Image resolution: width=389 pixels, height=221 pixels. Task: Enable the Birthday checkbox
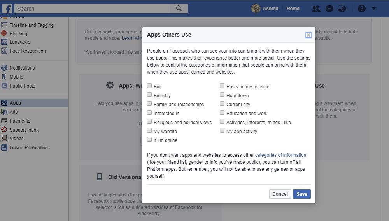click(149, 95)
